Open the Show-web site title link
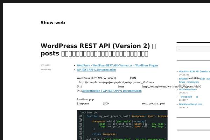The height and width of the screenshot is (140, 210). point(53,23)
